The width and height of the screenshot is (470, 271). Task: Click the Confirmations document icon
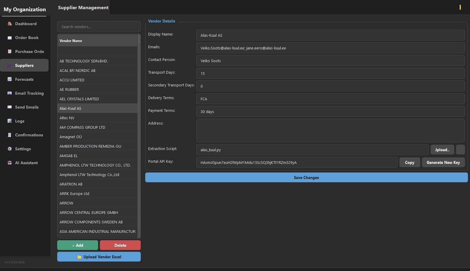click(x=9, y=135)
